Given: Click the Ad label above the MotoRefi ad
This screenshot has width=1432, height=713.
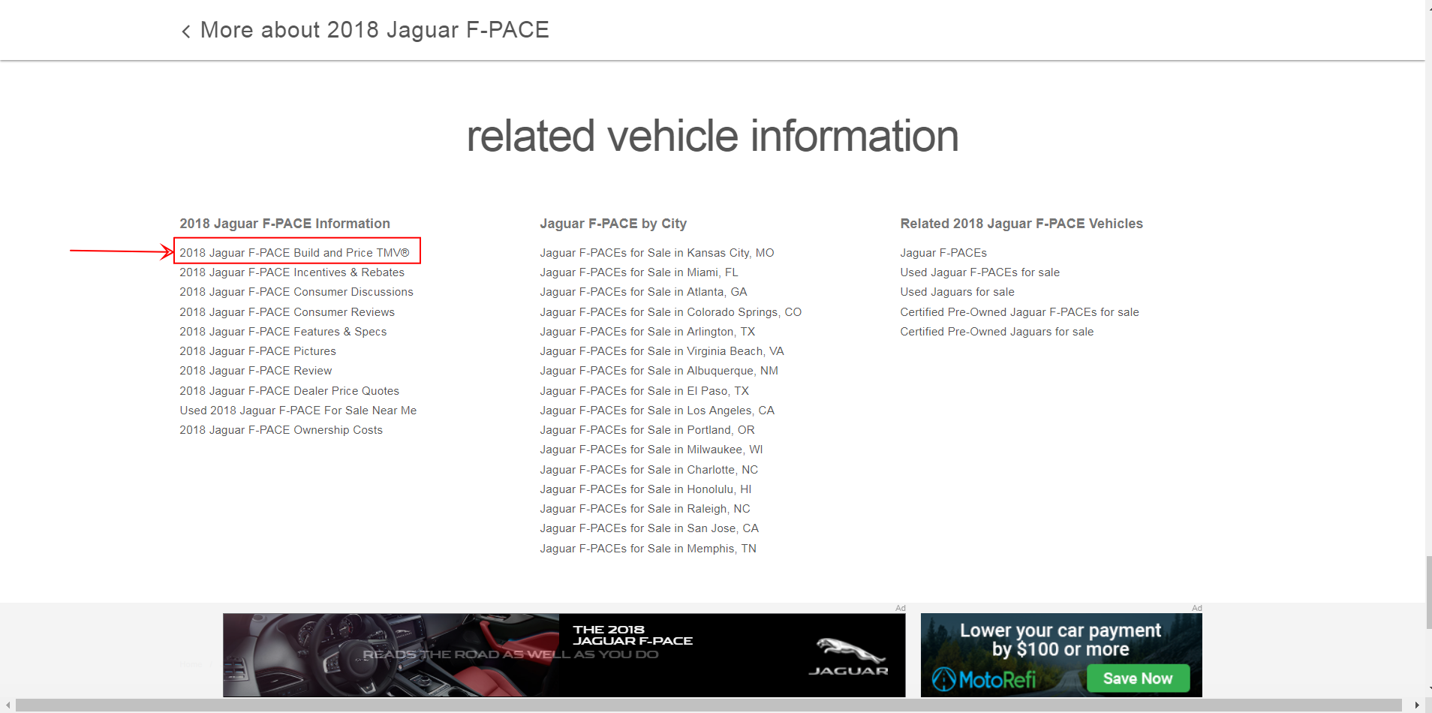Looking at the screenshot, I should [x=1196, y=608].
